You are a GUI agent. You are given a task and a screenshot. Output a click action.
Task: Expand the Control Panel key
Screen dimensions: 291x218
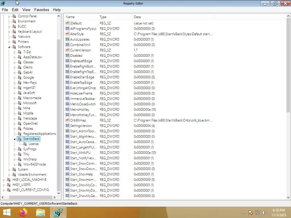[9, 16]
